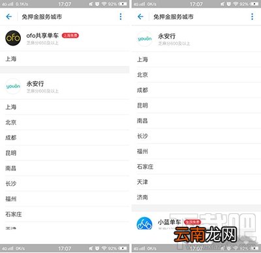Tap the youon logo in right screen

point(145,38)
